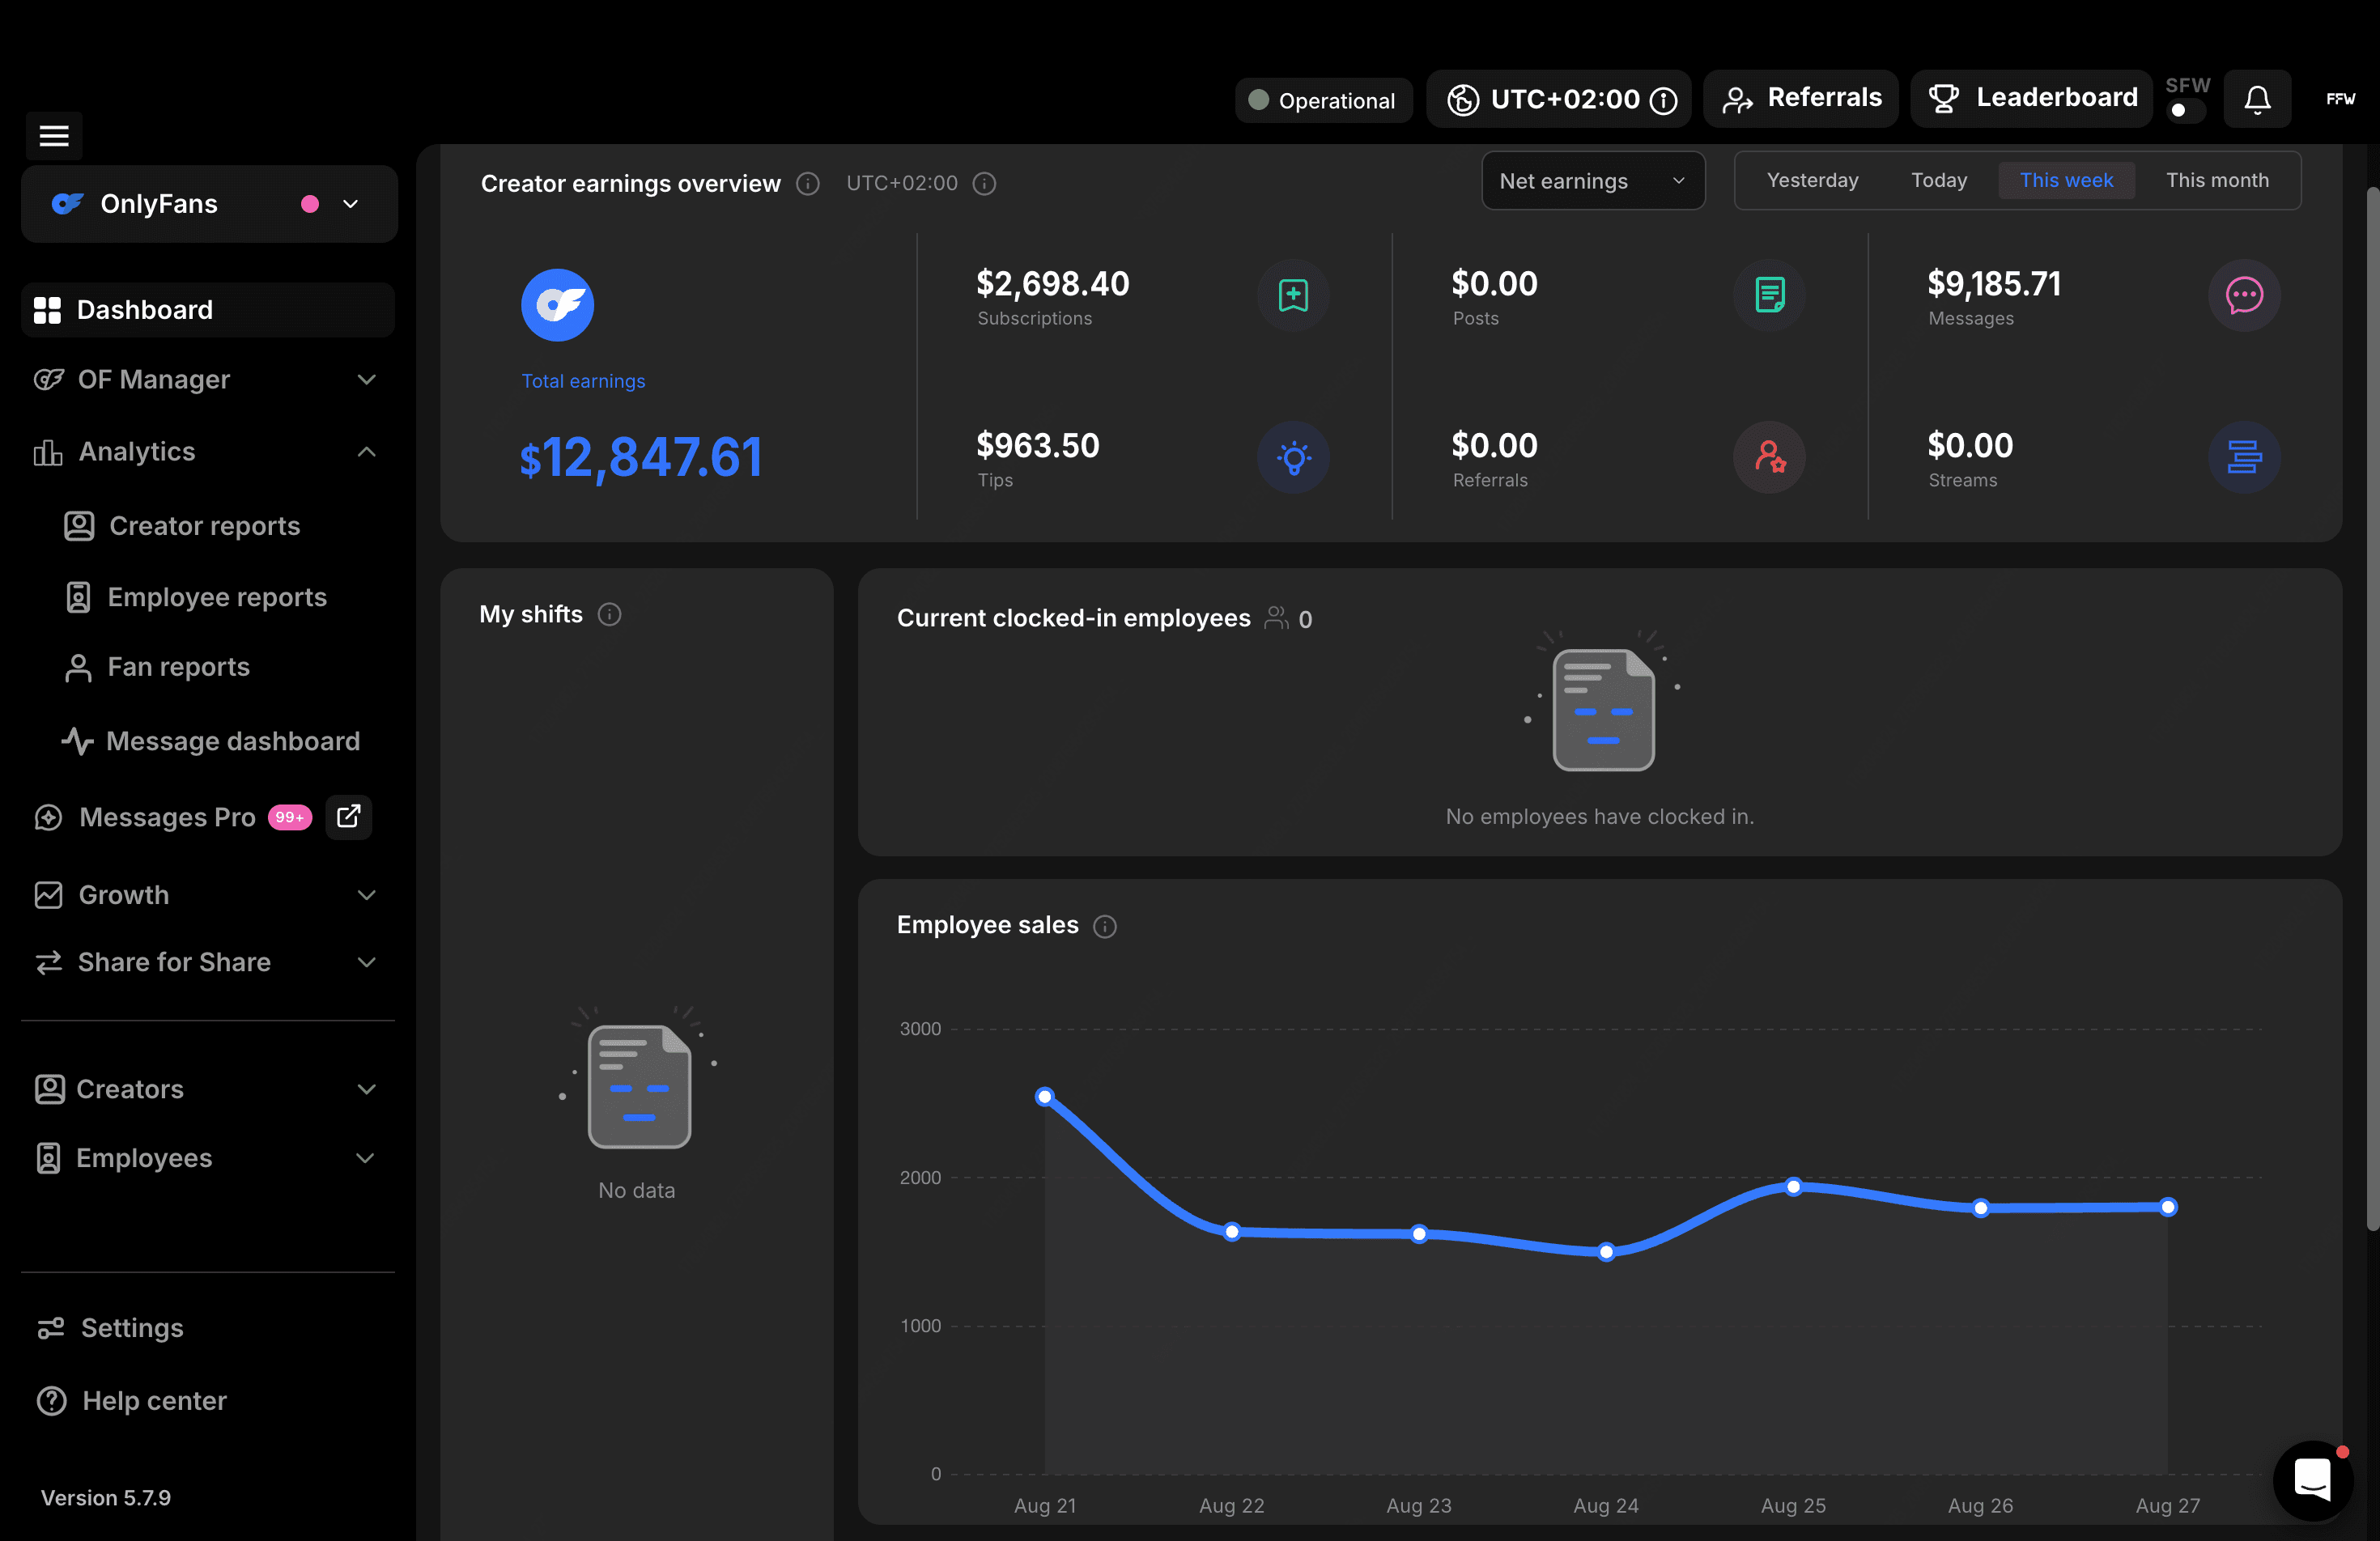Select the Today time range
Viewport: 2380px width, 1541px height.
point(1938,180)
